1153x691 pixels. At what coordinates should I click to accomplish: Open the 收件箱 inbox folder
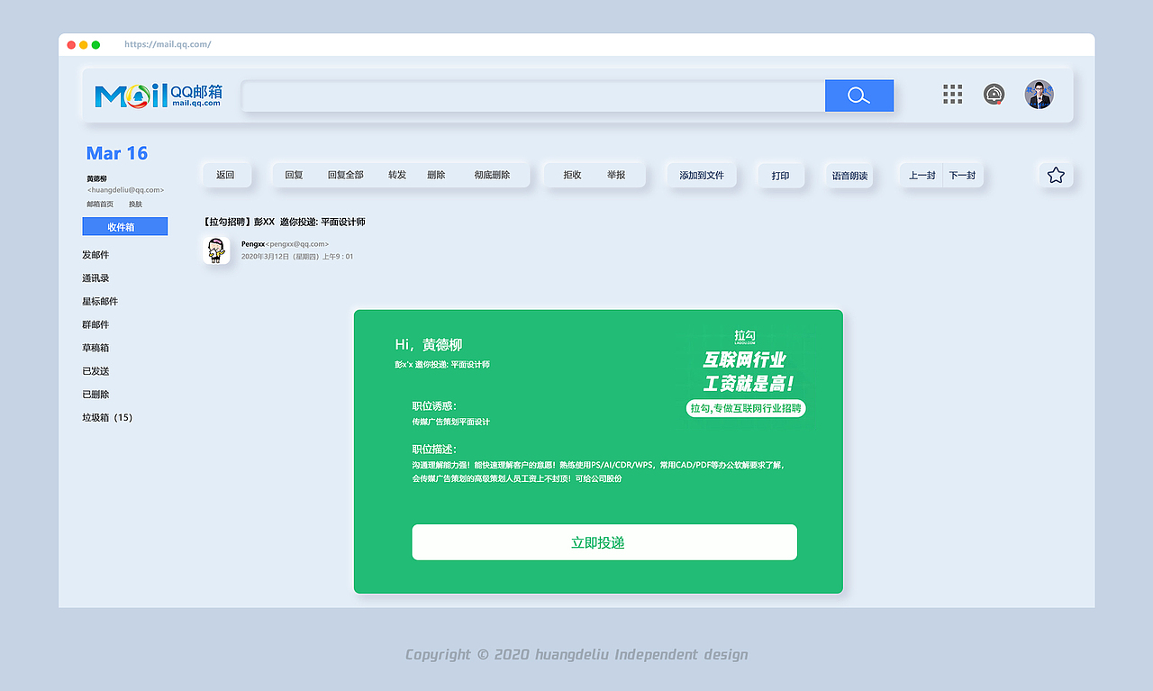(124, 226)
